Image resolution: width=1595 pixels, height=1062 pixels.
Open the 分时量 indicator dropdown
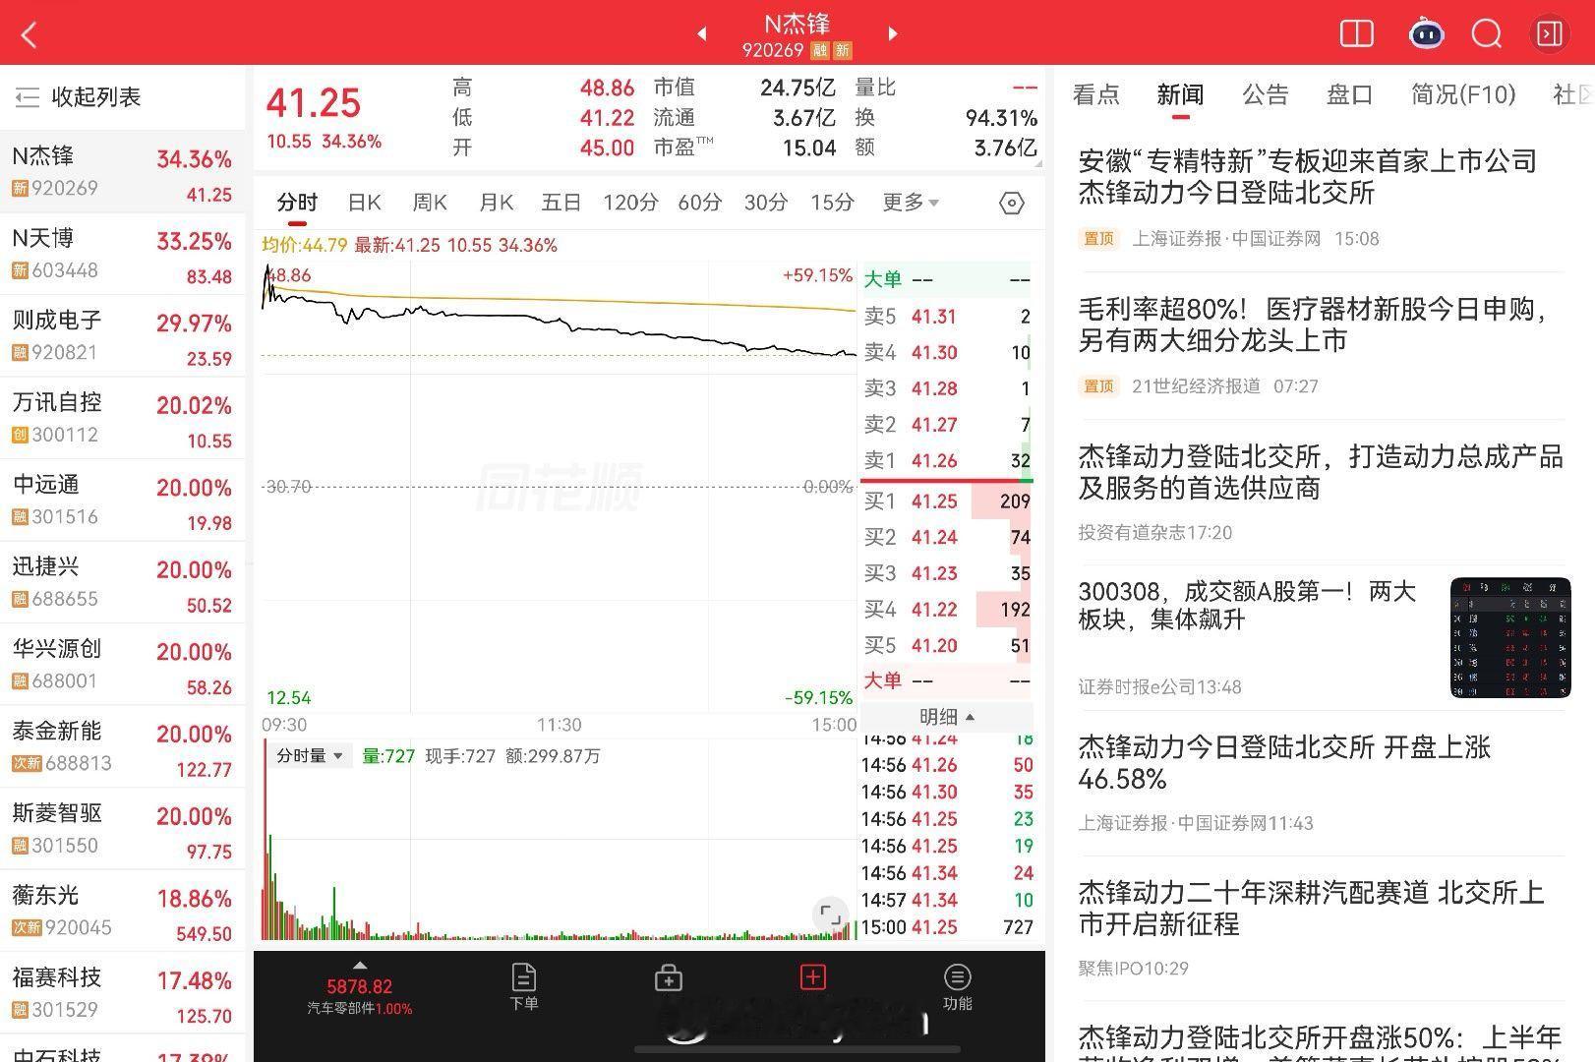309,756
